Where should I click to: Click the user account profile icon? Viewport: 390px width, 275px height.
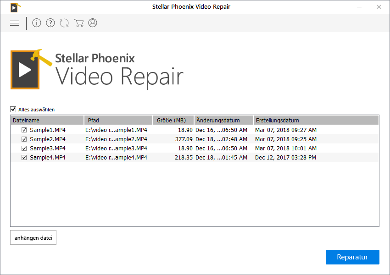(93, 23)
